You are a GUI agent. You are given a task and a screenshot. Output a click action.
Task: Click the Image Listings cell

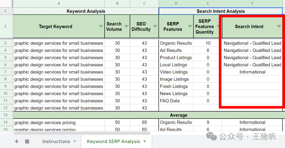click(x=176, y=79)
